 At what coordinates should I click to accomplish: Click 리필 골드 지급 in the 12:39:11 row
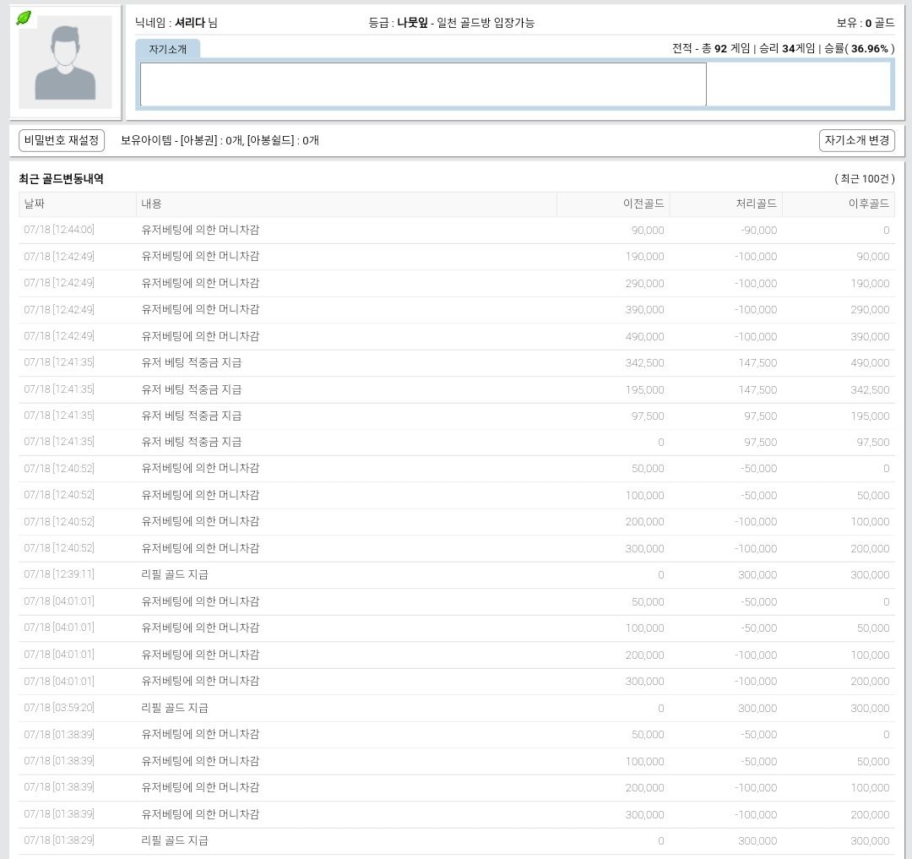pos(175,574)
